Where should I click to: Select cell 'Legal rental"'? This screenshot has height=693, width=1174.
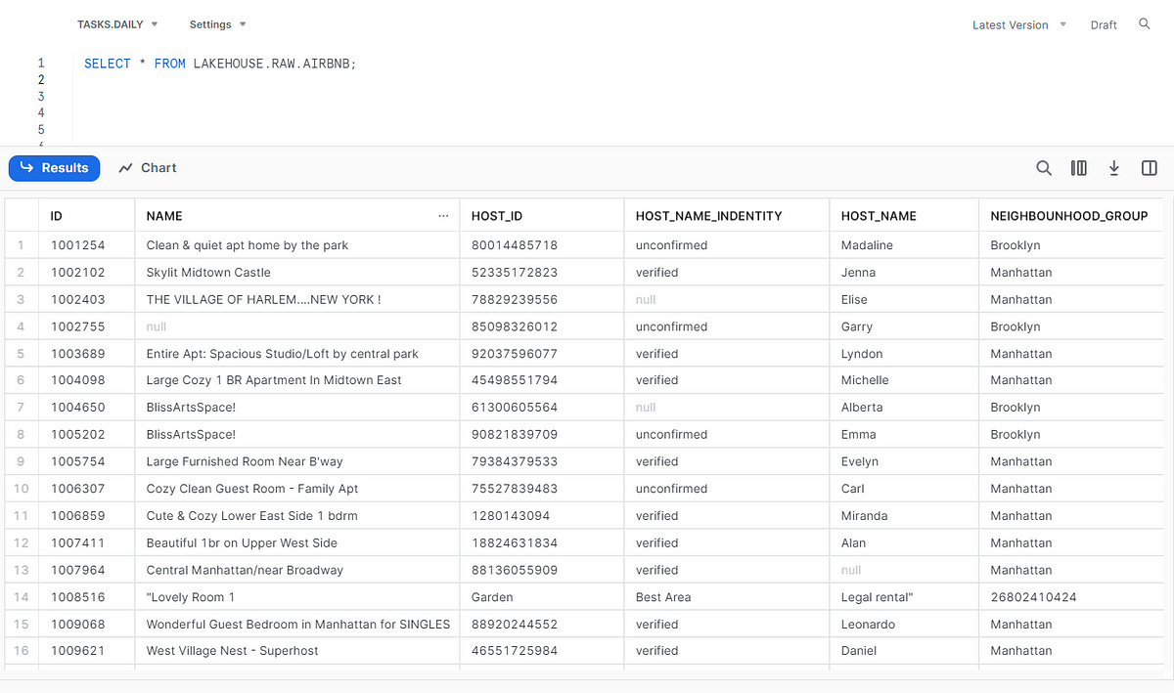903,597
